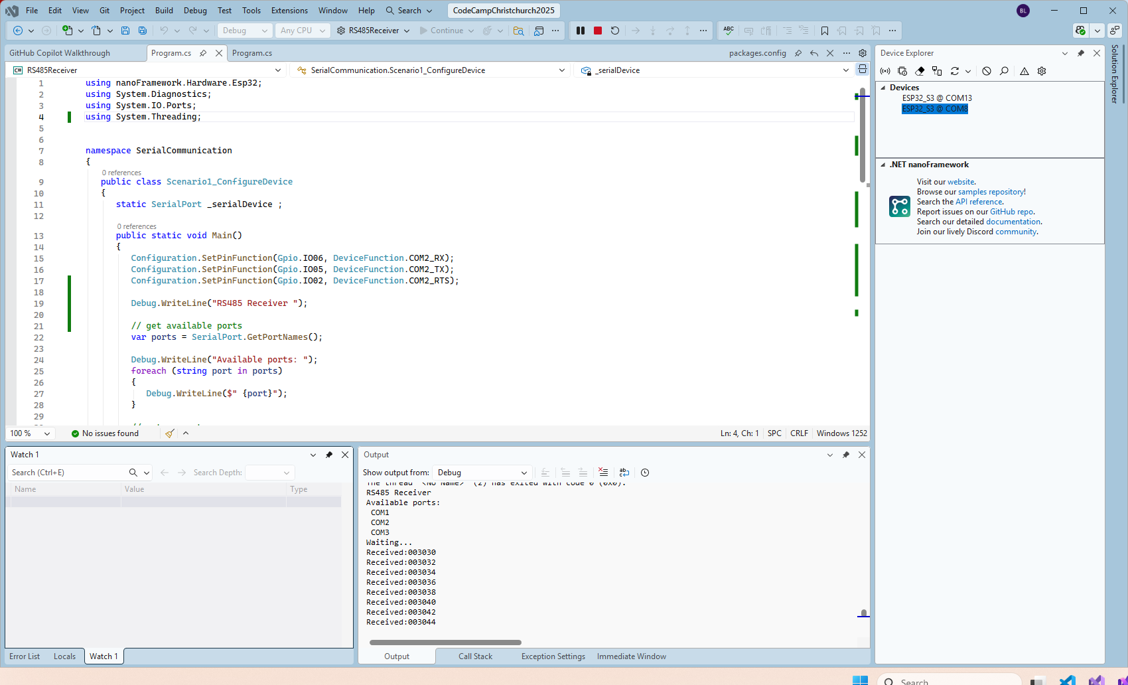
Task: Clear all text in the Output window
Action: (603, 473)
